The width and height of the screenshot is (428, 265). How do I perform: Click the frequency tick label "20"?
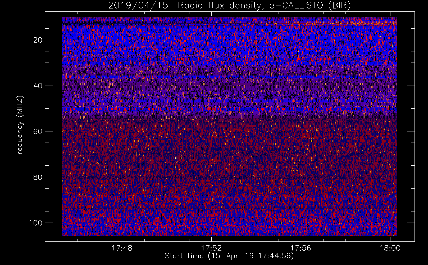[x=38, y=40]
